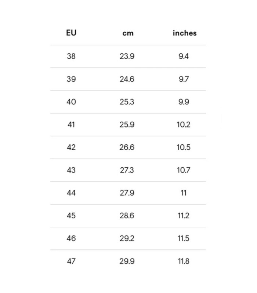Click the 26.6 cm measurement
Image resolution: width=257 pixels, height=293 pixels.
(x=127, y=147)
